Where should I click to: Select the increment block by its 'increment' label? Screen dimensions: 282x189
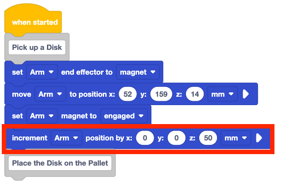30,138
